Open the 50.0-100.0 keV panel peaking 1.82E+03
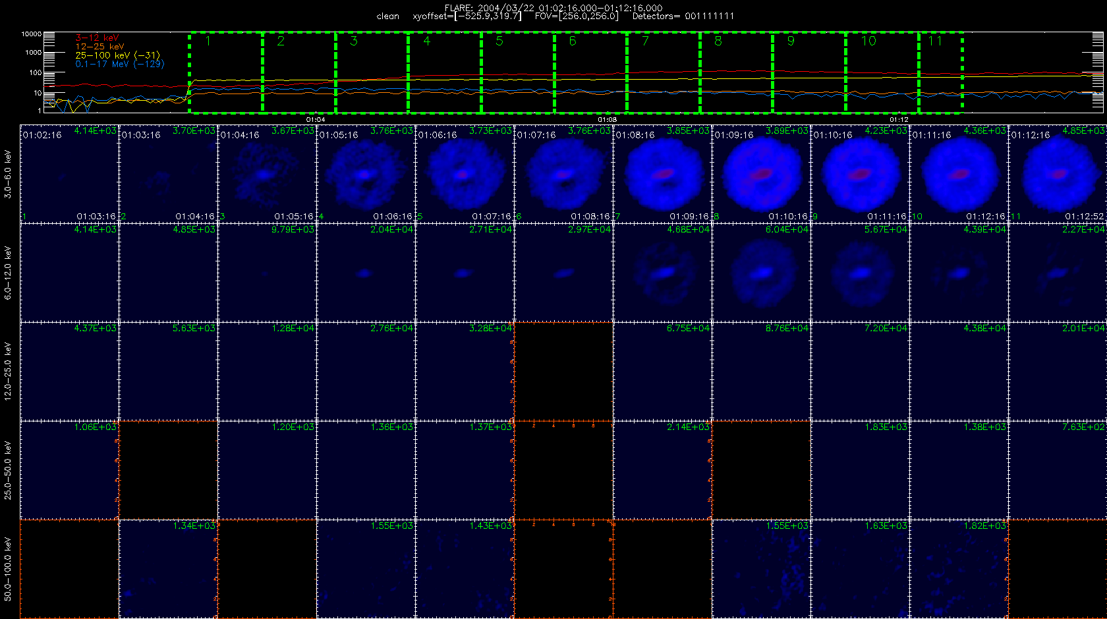This screenshot has height=619, width=1107. (x=959, y=569)
